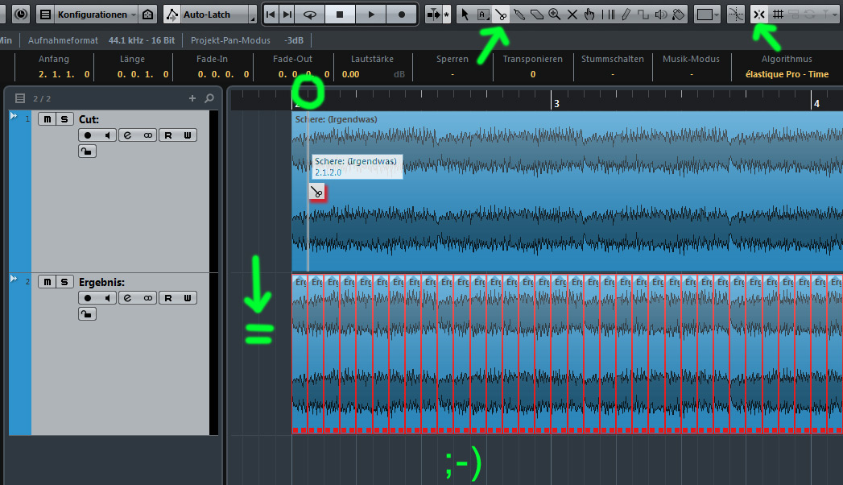843x485 pixels.
Task: Click the Fade-In value field
Action: (x=223, y=74)
